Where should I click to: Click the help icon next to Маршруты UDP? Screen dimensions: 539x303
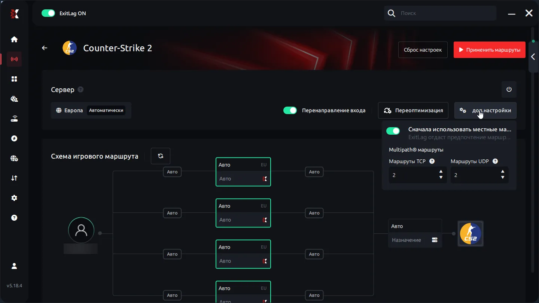[x=495, y=161]
